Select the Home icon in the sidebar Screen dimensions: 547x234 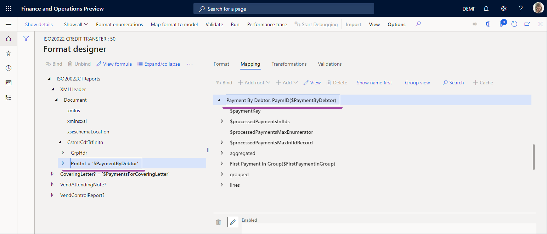coord(9,38)
